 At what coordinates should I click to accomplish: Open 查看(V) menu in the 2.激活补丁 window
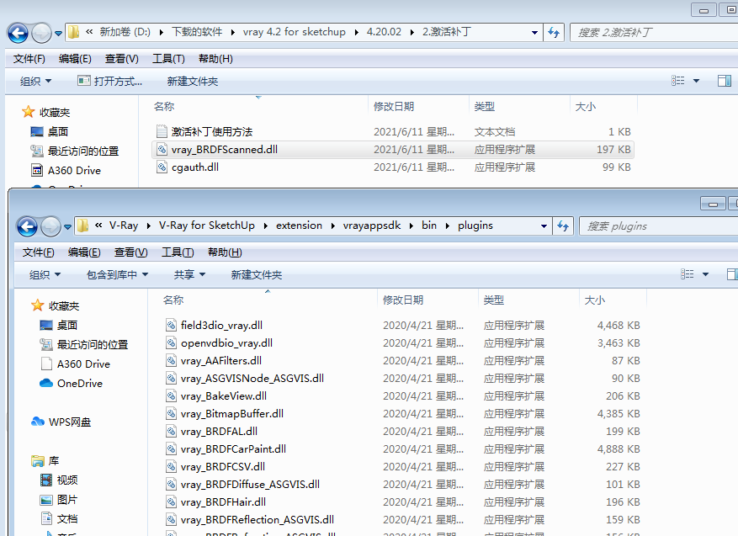point(122,59)
